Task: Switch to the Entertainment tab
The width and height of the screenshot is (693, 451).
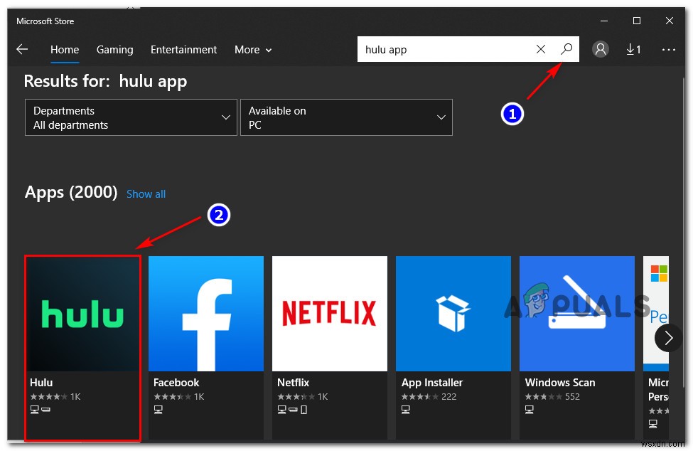Action: (x=183, y=49)
